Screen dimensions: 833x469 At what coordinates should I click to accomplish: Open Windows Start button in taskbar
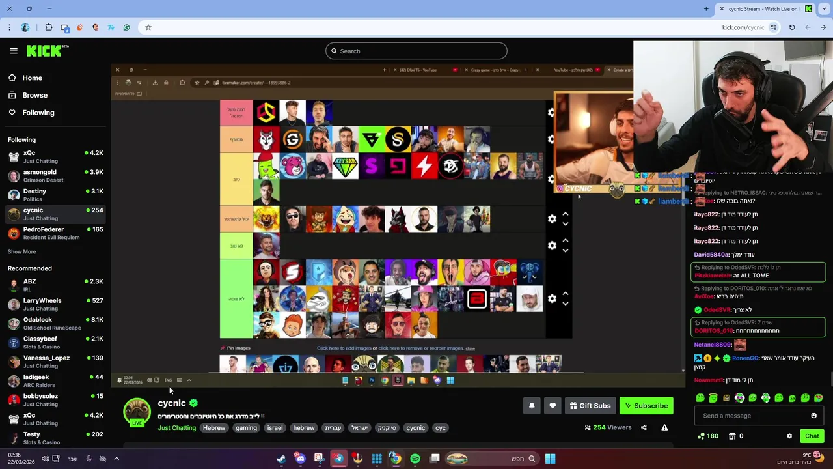[x=550, y=459]
